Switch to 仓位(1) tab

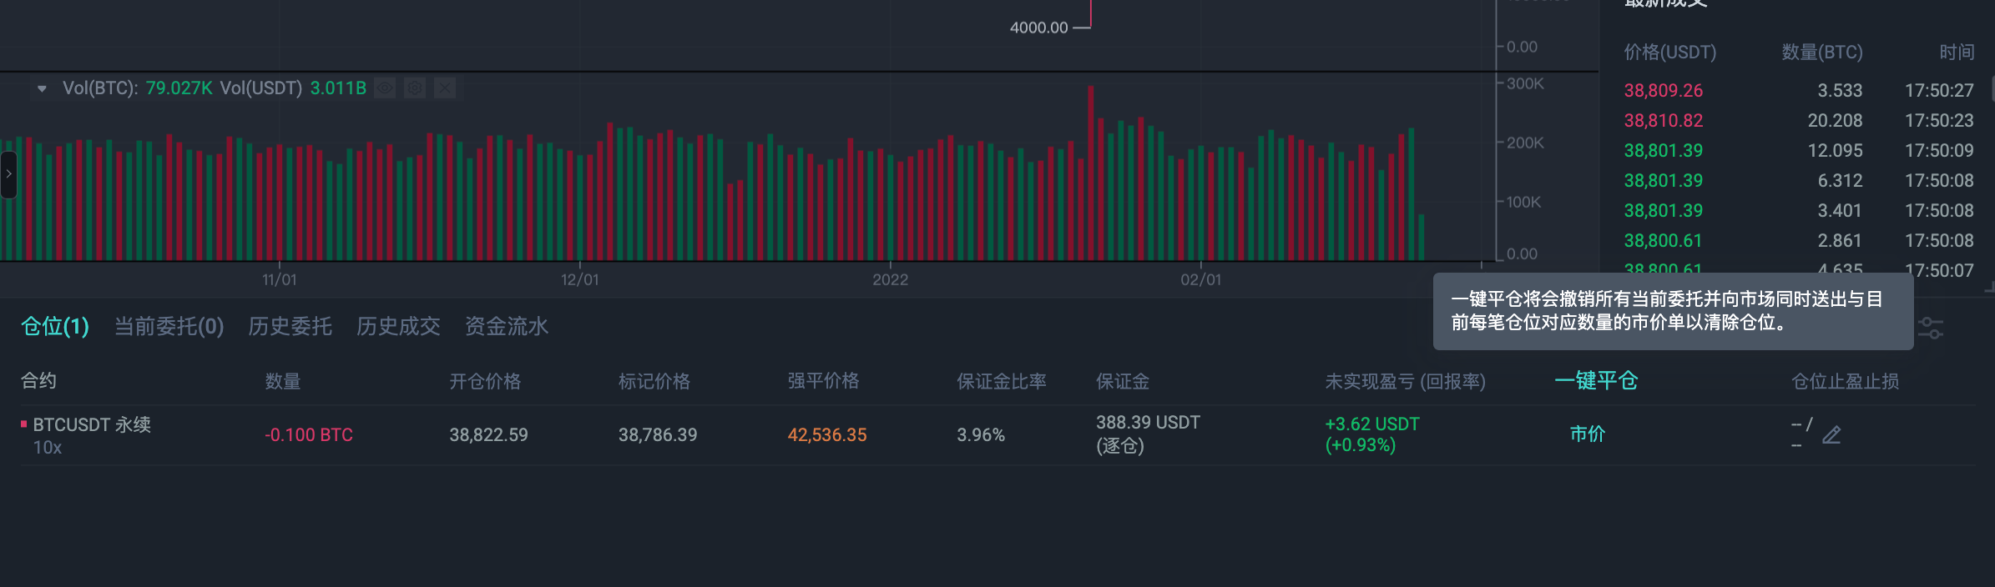pyautogui.click(x=55, y=326)
